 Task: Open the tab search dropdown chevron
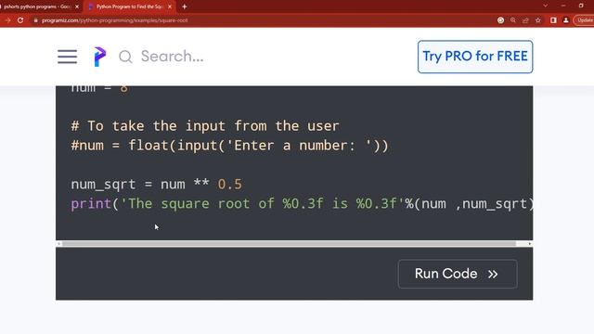[546, 6]
